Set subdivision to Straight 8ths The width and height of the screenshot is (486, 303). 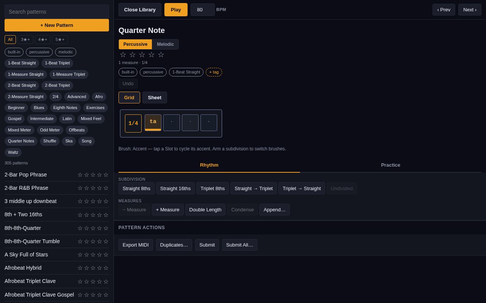(x=136, y=188)
